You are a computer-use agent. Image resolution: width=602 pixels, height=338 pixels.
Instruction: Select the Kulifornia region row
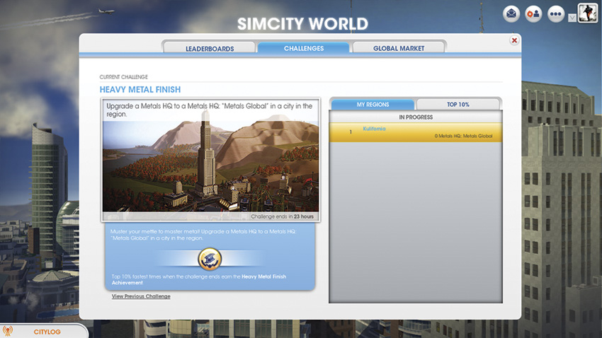point(416,132)
